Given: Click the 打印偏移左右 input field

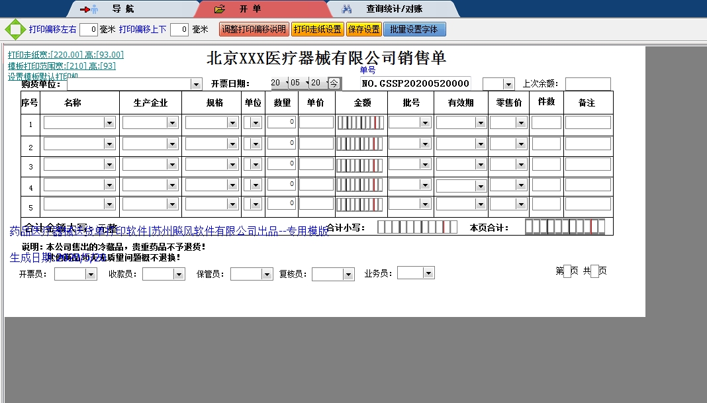Looking at the screenshot, I should point(88,29).
